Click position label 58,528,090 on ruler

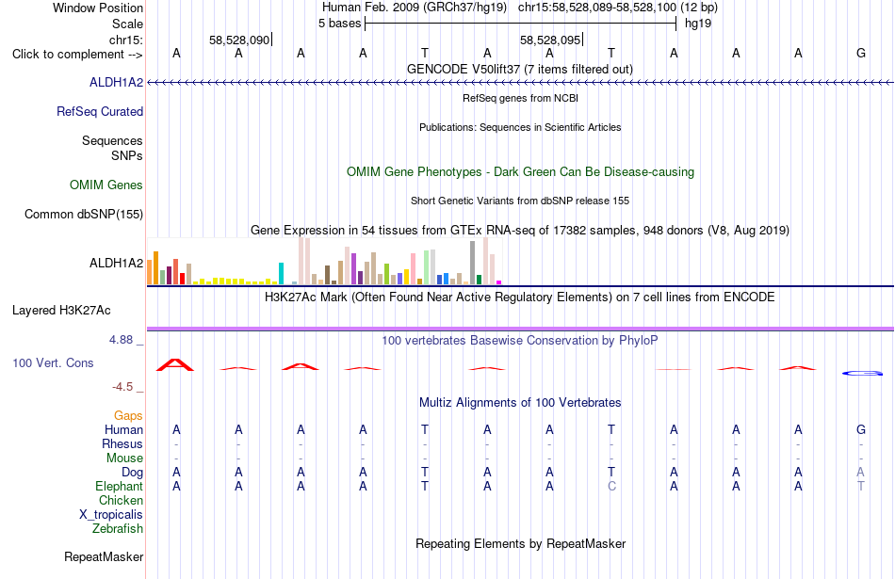pos(239,40)
